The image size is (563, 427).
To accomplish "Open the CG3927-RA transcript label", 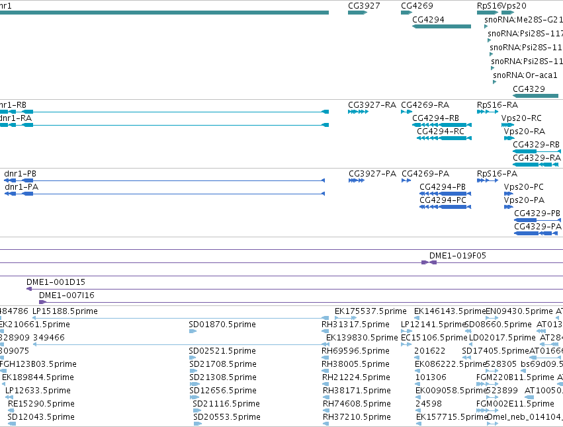I will [372, 105].
